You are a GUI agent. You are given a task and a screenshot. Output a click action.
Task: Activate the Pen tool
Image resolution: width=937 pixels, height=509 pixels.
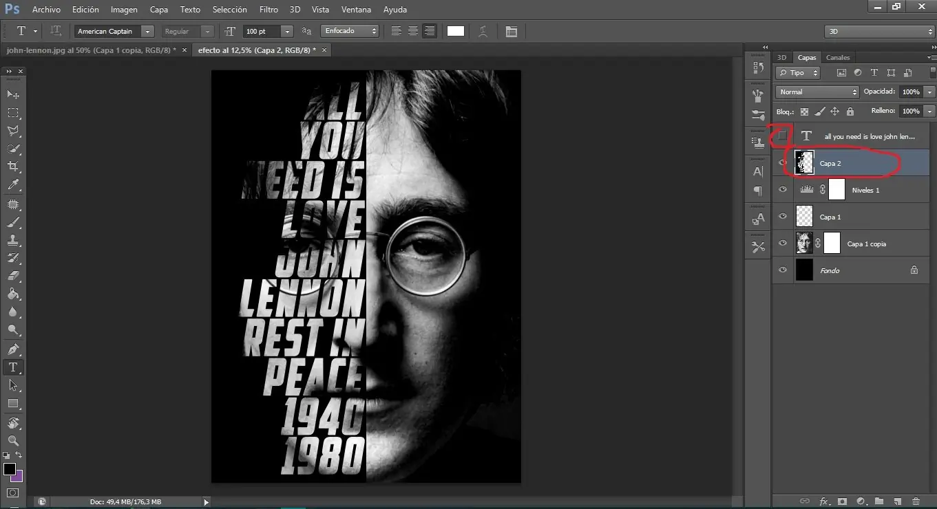[12, 349]
